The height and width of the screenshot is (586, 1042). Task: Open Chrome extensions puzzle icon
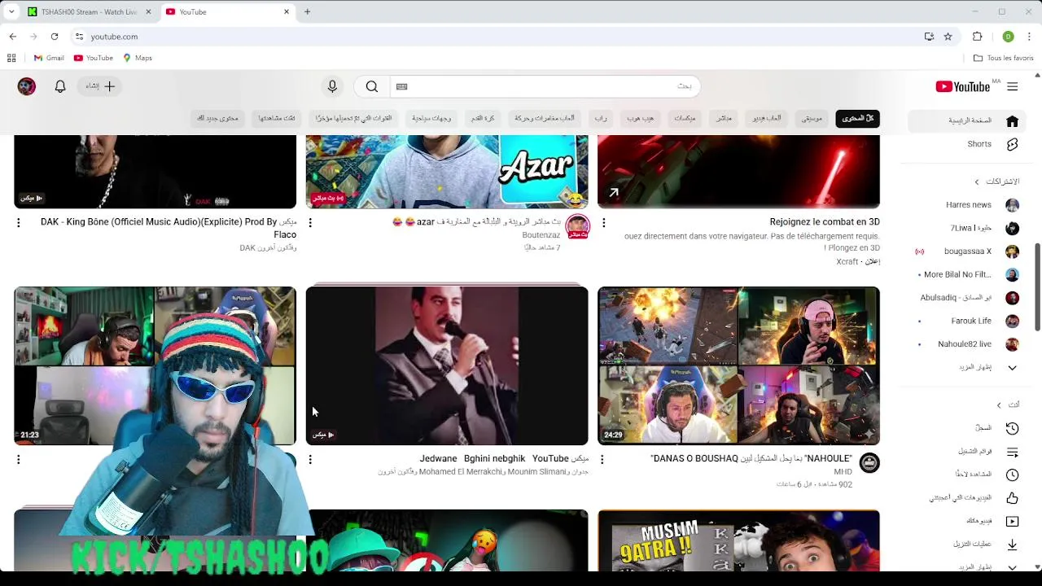point(978,37)
